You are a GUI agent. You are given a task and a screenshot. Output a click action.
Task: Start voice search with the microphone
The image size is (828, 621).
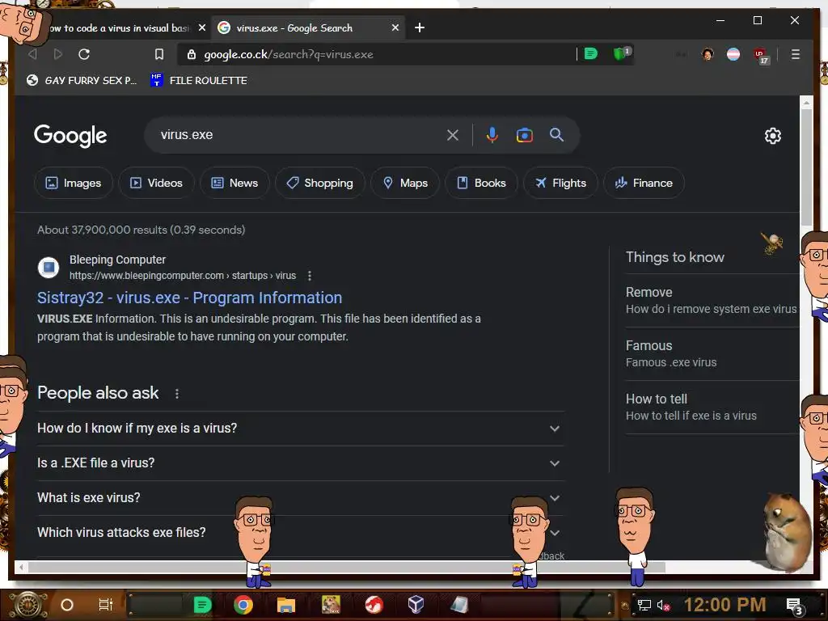[x=492, y=135]
